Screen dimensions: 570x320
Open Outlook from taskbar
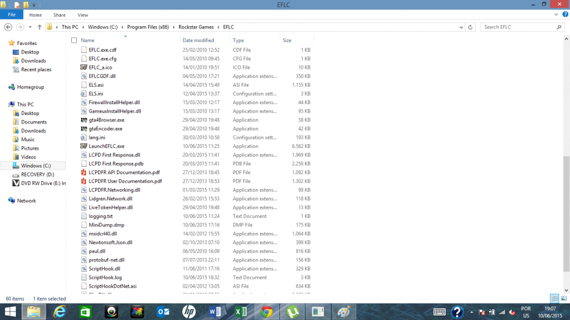(x=163, y=312)
